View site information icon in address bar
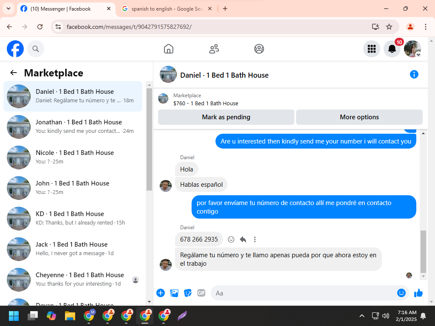The height and width of the screenshot is (326, 435). [58, 27]
